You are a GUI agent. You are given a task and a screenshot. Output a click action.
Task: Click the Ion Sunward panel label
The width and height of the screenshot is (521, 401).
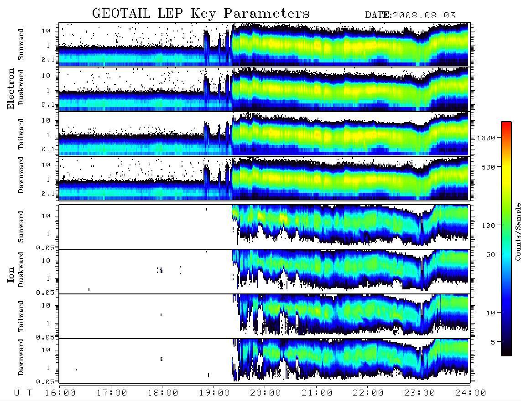(x=21, y=227)
